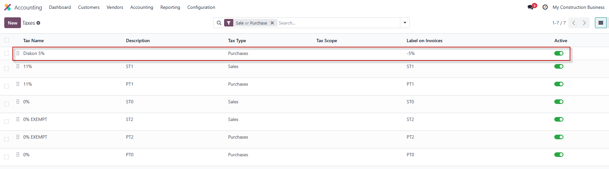Click the search magnifier icon

point(219,23)
